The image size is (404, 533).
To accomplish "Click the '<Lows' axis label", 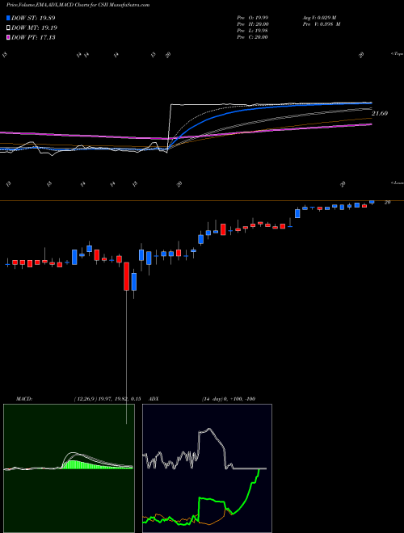I will point(397,183).
